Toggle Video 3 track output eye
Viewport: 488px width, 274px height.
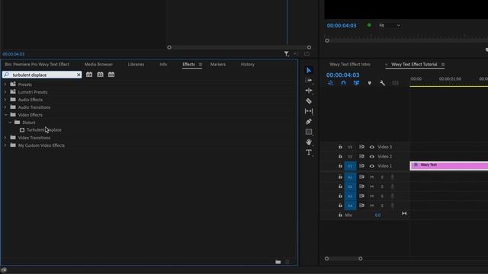point(371,147)
